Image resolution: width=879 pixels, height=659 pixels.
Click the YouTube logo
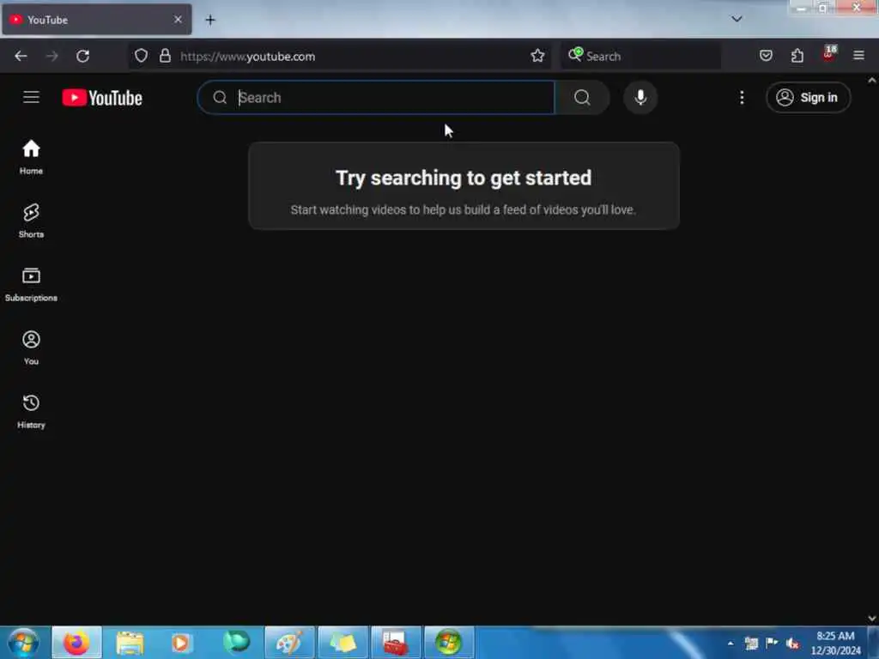pyautogui.click(x=102, y=98)
